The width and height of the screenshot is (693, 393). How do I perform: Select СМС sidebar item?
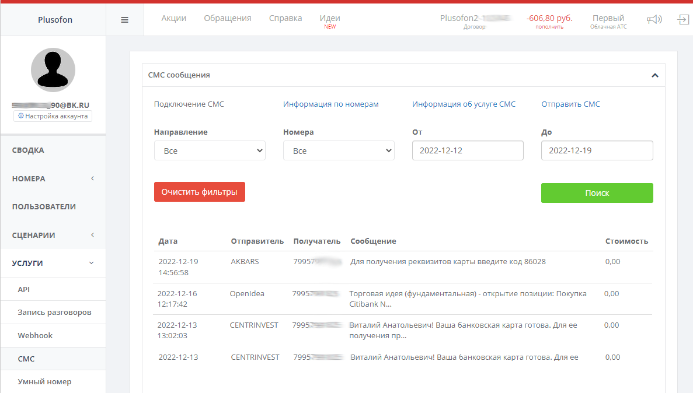[26, 359]
